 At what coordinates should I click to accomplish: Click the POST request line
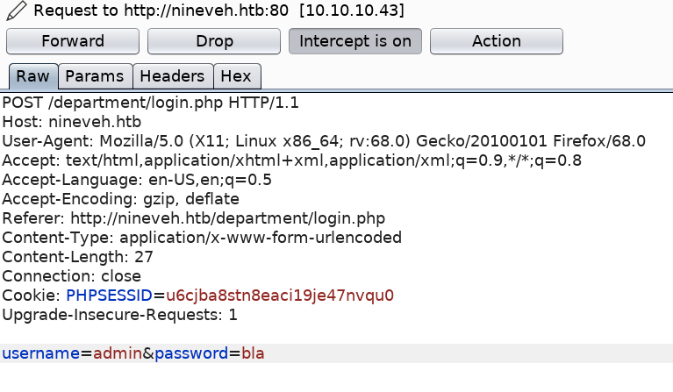pyautogui.click(x=150, y=103)
